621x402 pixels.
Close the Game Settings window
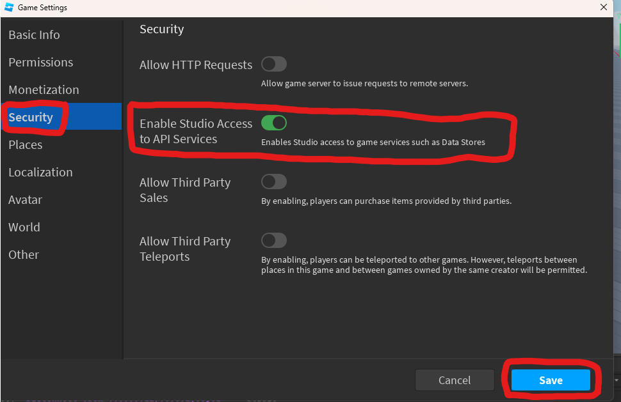click(x=603, y=7)
